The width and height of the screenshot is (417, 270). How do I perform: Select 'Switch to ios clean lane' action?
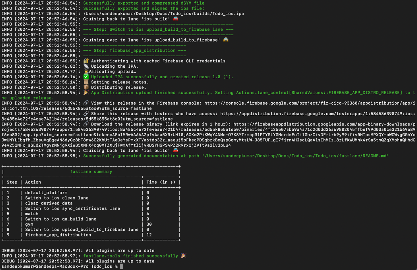(57, 198)
